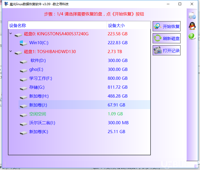Click the magnifier icon on 开始恢复 button
The image size is (200, 170).
[x=158, y=26]
